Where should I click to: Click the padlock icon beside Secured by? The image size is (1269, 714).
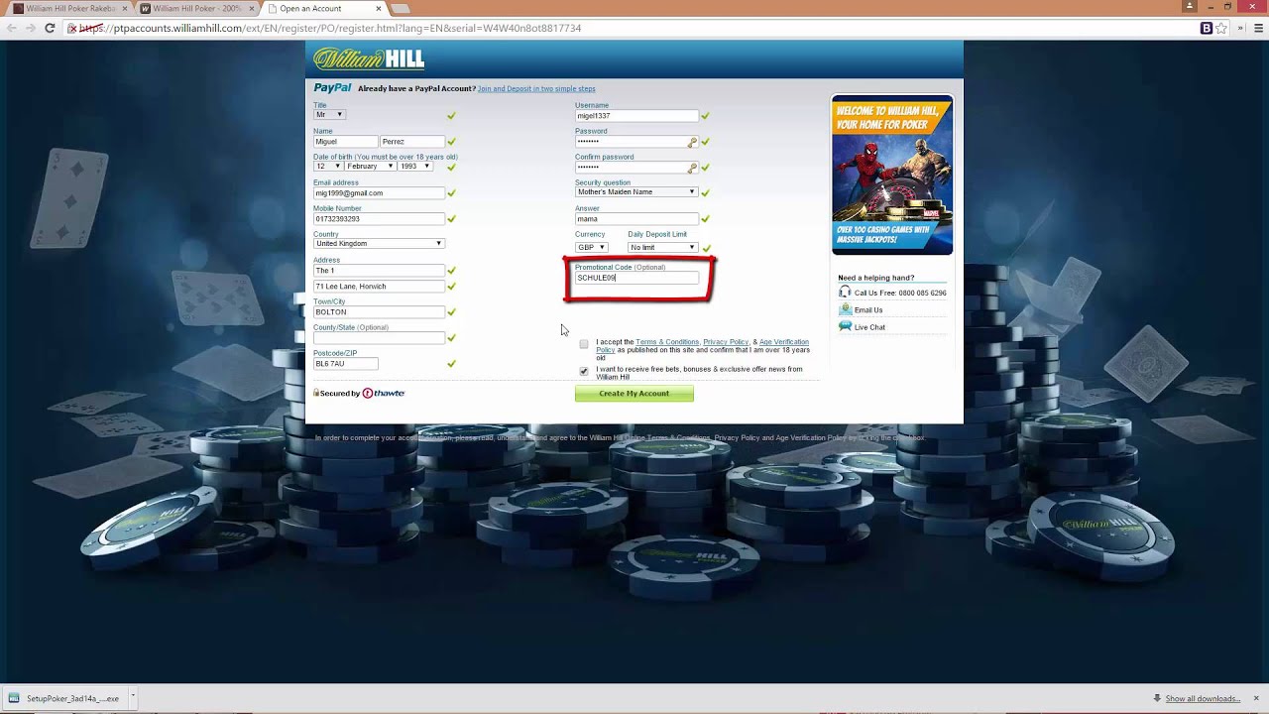[x=316, y=393]
